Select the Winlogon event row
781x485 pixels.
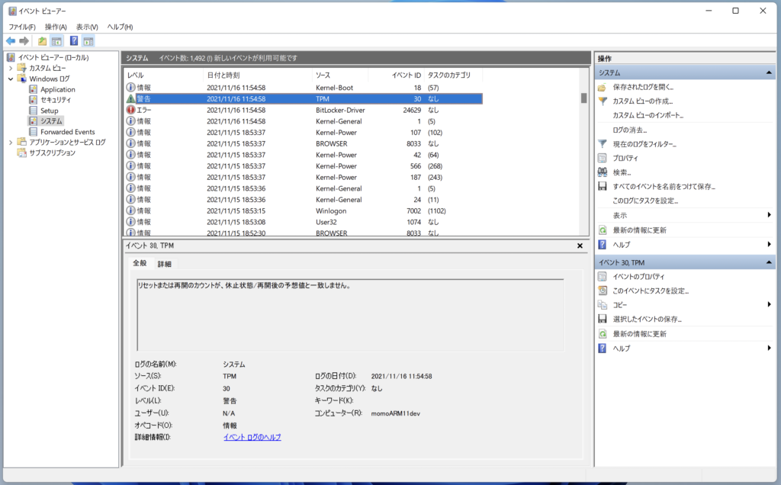(x=304, y=210)
